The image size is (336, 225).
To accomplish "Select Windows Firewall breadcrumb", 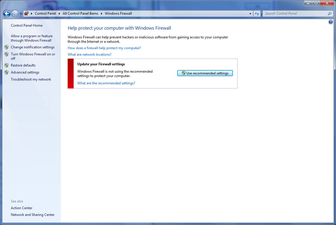I will (118, 13).
